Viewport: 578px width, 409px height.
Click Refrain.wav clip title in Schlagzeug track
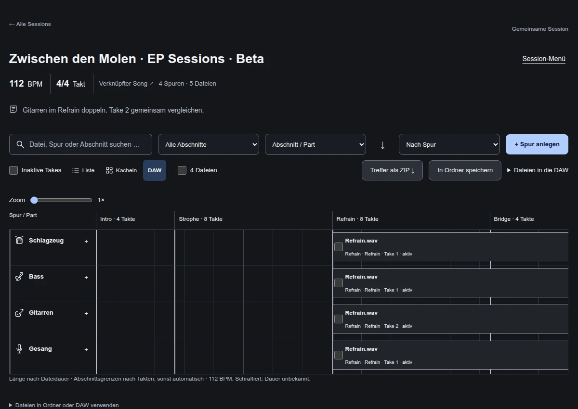[x=361, y=241]
